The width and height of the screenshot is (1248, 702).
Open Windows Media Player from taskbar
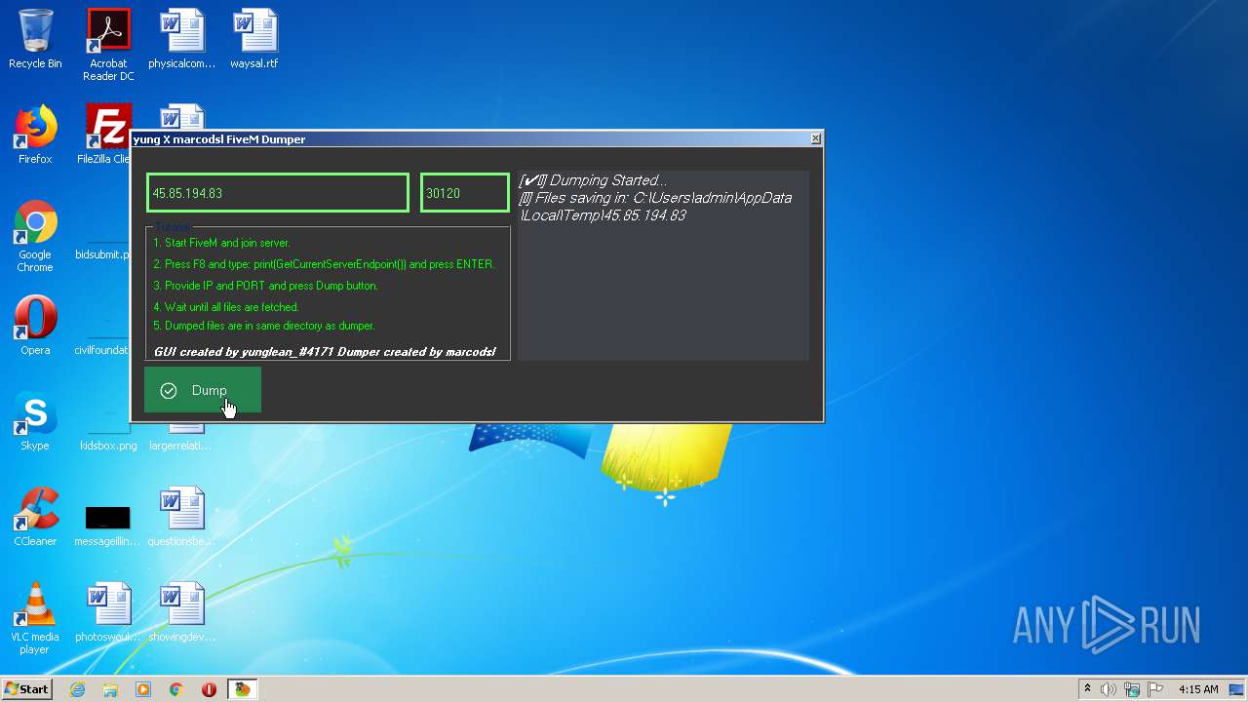[143, 689]
